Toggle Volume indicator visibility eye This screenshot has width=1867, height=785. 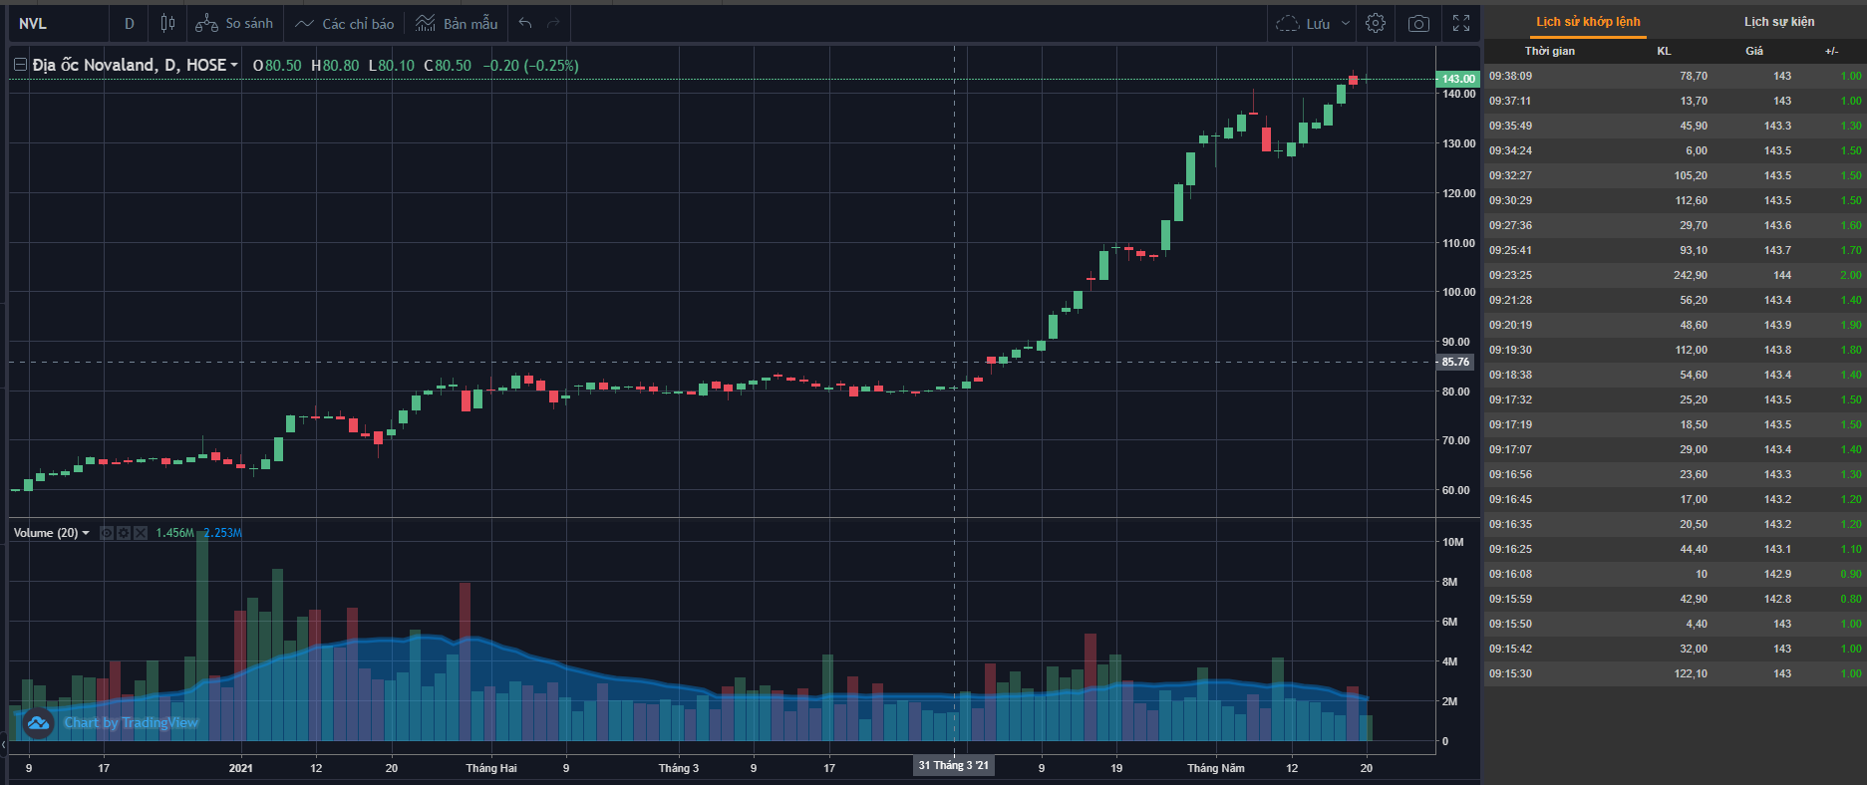pos(107,533)
